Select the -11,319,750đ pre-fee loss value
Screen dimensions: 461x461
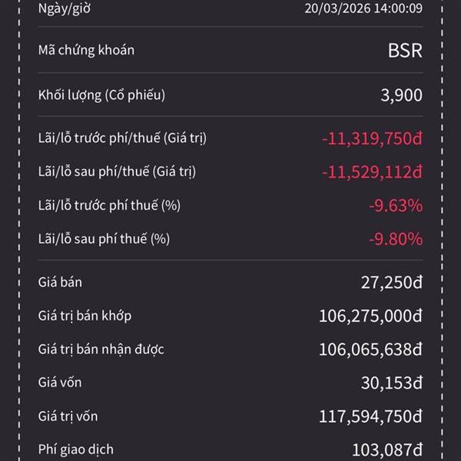[x=372, y=138]
